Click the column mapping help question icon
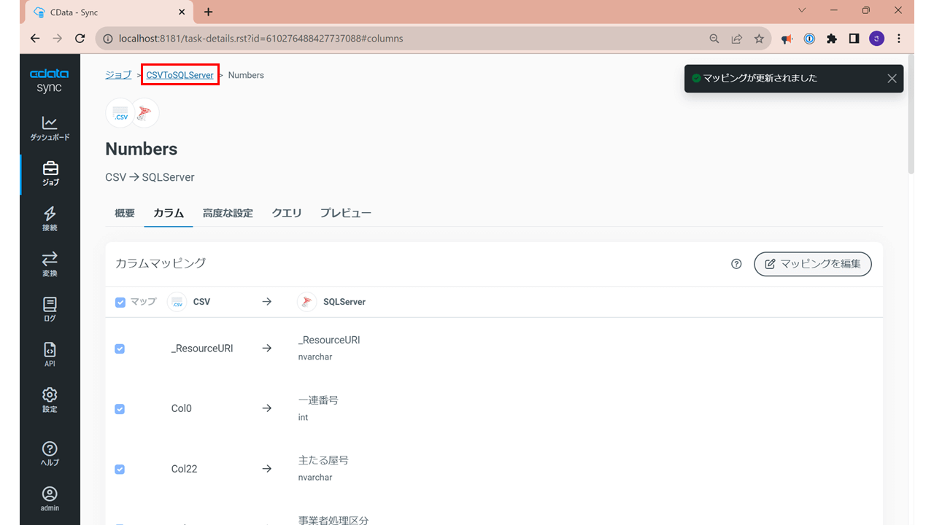934x525 pixels. [736, 264]
